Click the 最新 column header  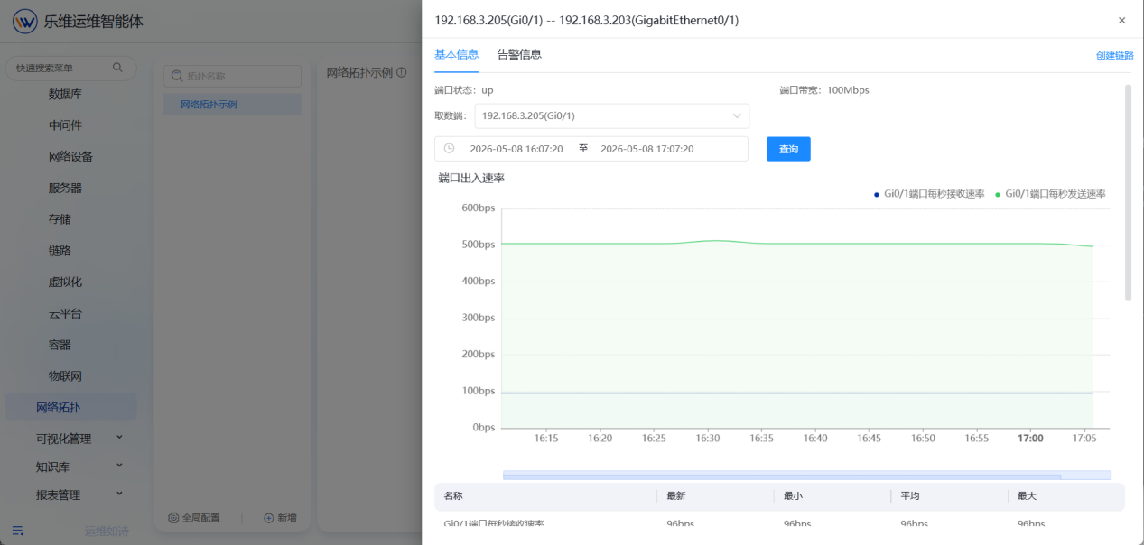[676, 496]
